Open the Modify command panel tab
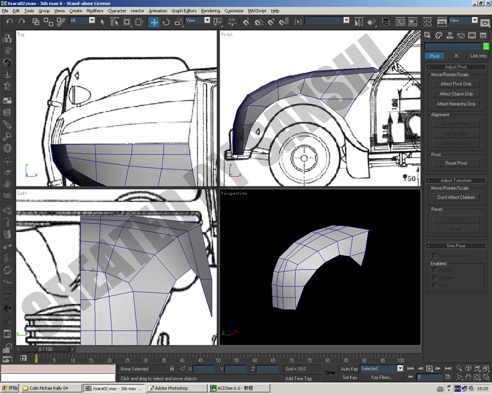The image size is (492, 394). [438, 36]
